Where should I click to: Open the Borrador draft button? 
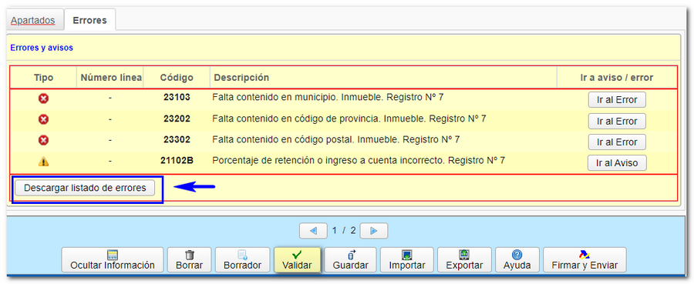243,259
